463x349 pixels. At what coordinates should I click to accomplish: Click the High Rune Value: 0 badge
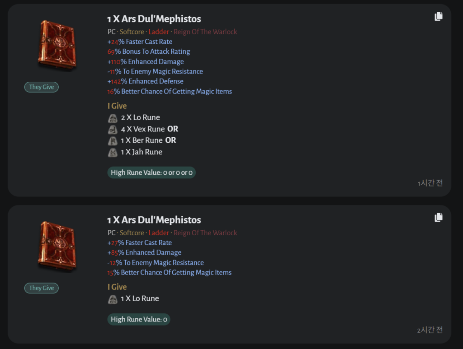tap(139, 320)
